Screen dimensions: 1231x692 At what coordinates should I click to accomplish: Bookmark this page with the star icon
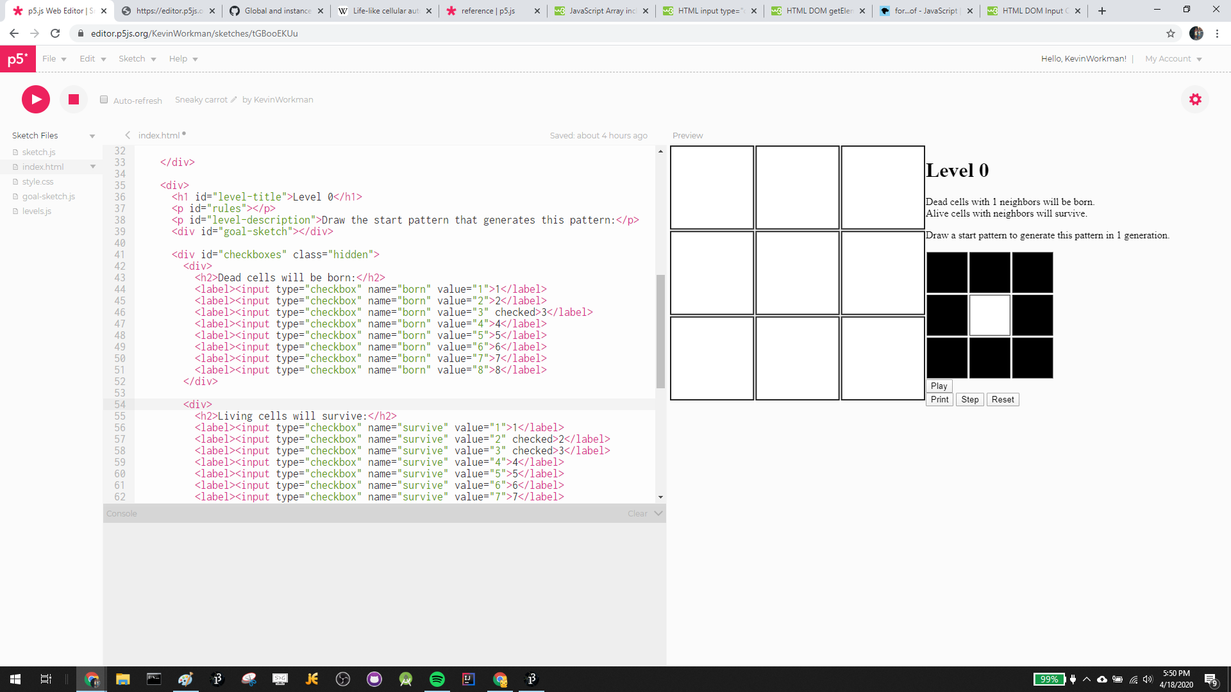click(x=1171, y=33)
